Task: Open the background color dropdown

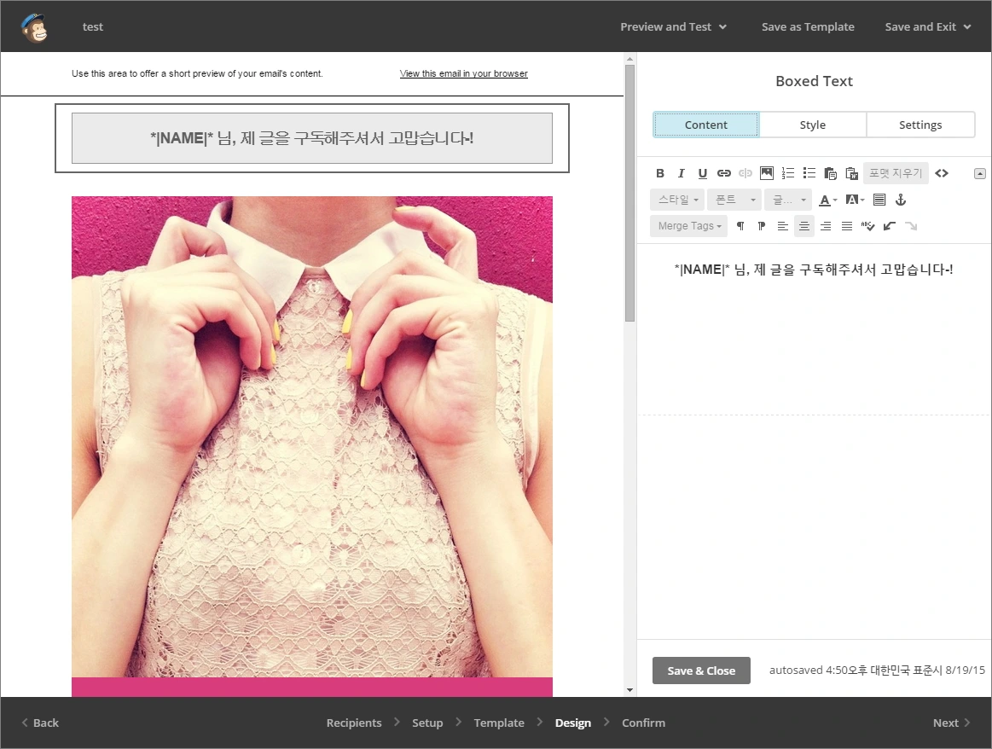Action: coord(855,200)
